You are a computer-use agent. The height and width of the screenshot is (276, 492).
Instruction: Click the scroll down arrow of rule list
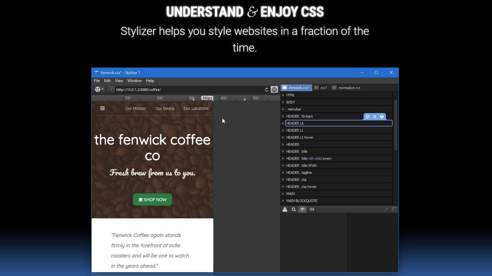point(395,203)
